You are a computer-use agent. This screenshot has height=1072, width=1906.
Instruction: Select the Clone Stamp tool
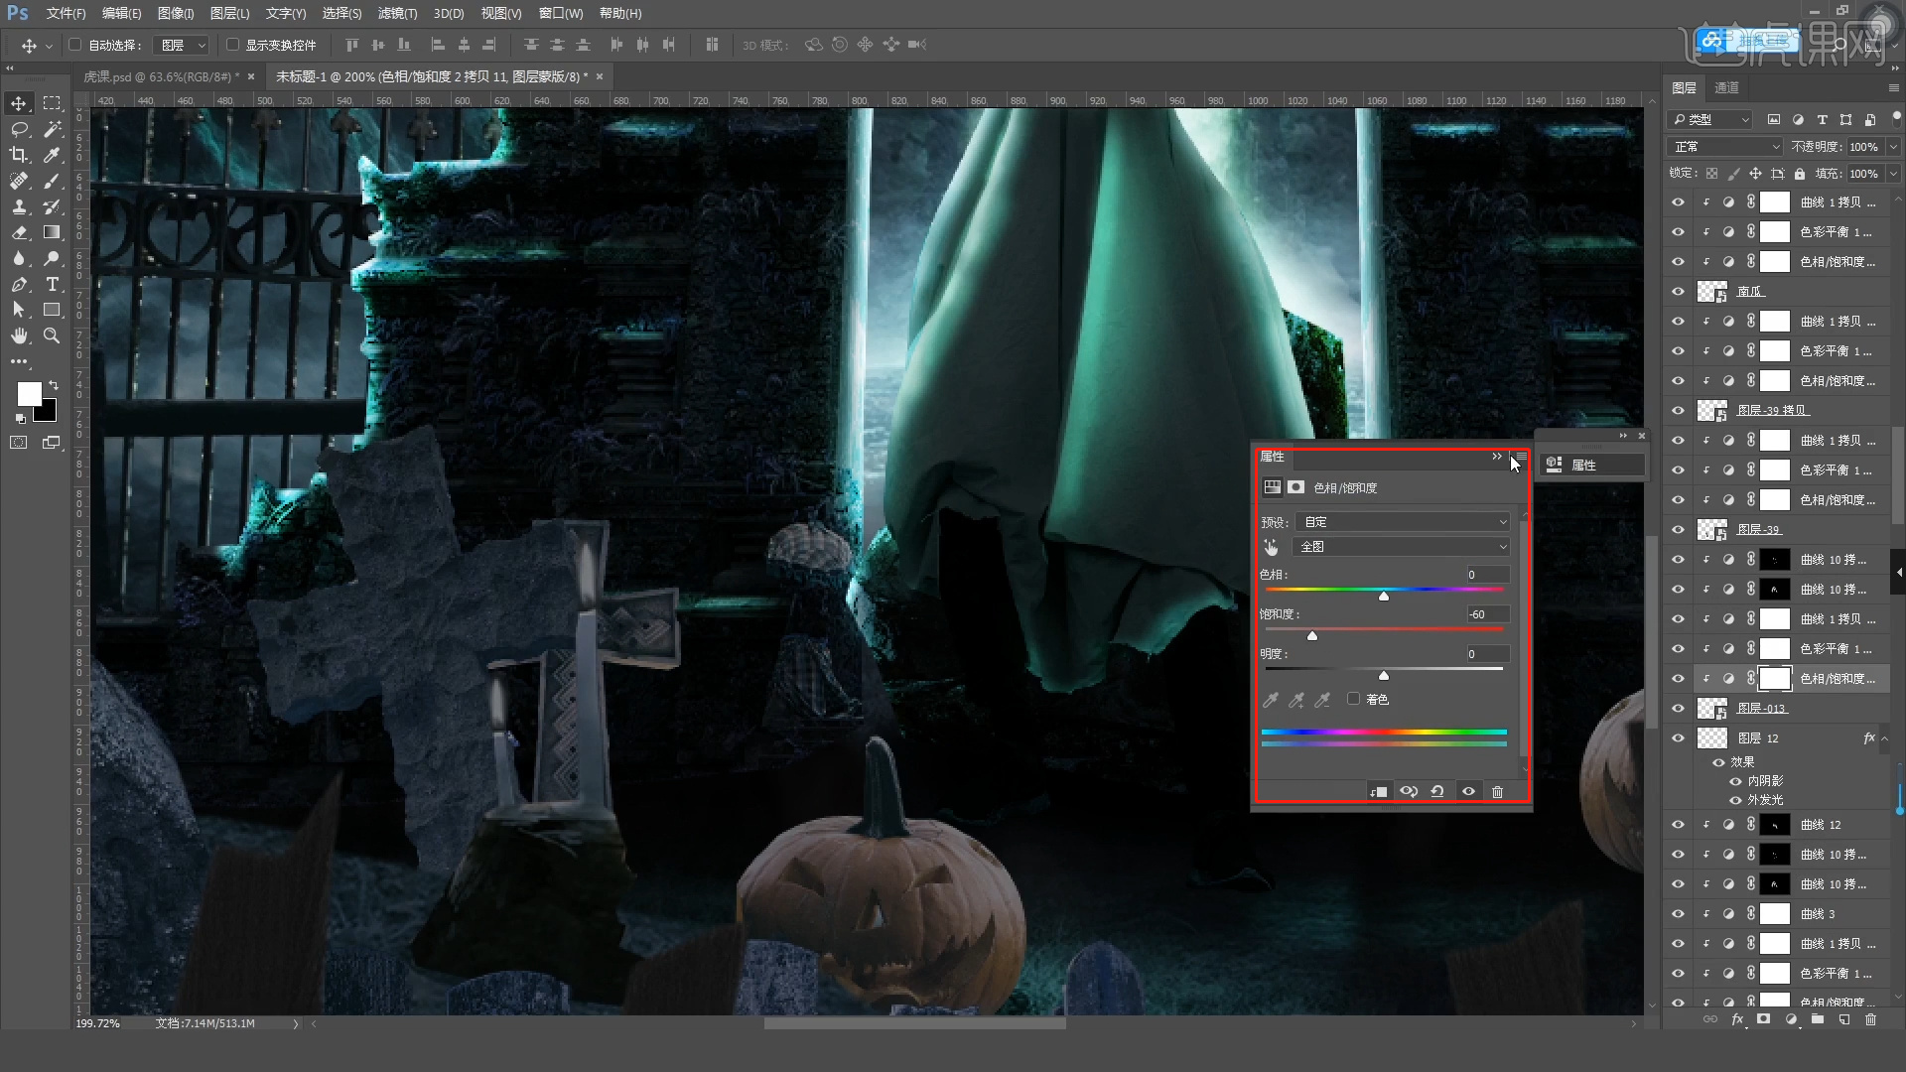[x=19, y=206]
